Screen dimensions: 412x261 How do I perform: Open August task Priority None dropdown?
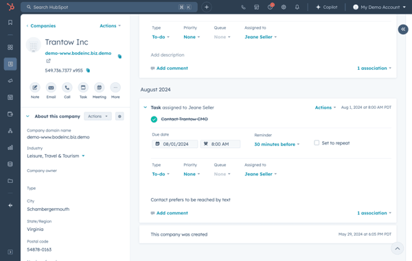(x=192, y=174)
